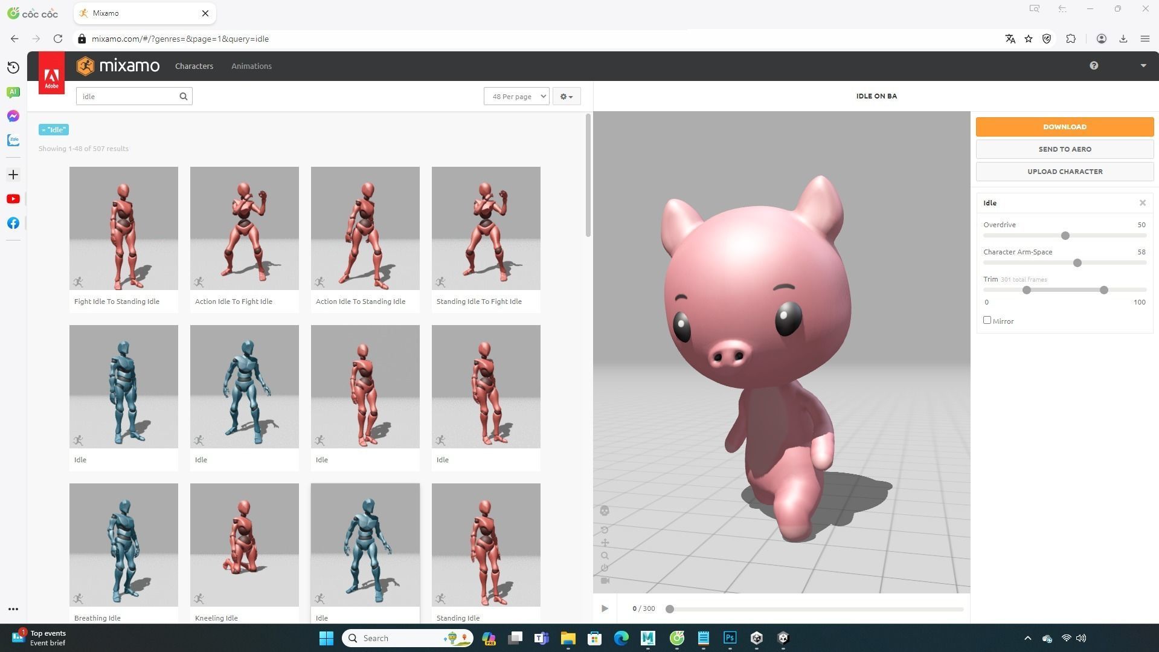This screenshot has width=1159, height=652.
Task: Open the help question mark icon
Action: (1094, 66)
